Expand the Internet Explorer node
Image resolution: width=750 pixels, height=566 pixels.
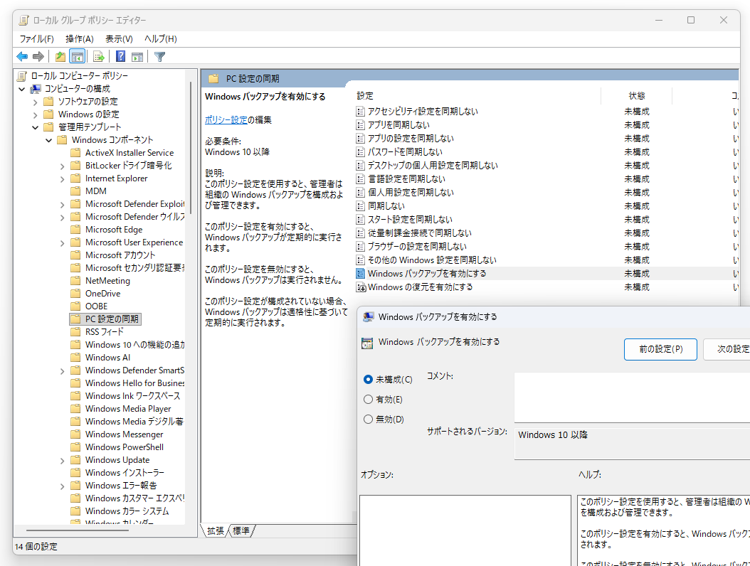(x=62, y=178)
